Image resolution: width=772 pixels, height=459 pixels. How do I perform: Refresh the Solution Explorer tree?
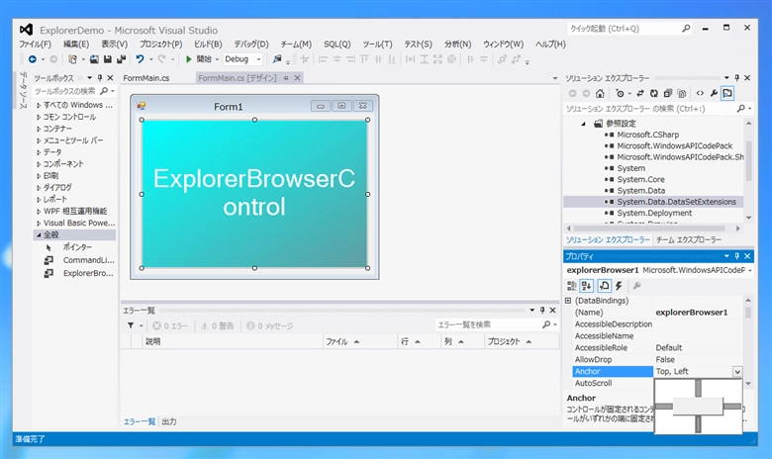pyautogui.click(x=654, y=93)
